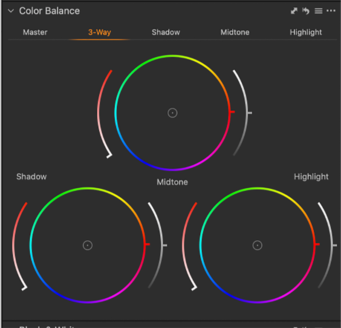This screenshot has width=341, height=328.
Task: Open the Color Balance presets hamburger menu
Action: click(318, 11)
